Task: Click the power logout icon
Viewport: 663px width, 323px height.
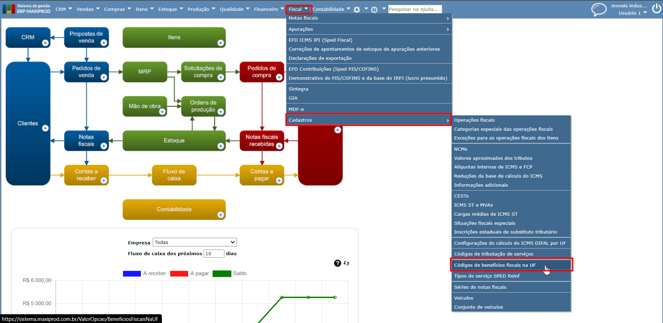Action: pos(656,8)
